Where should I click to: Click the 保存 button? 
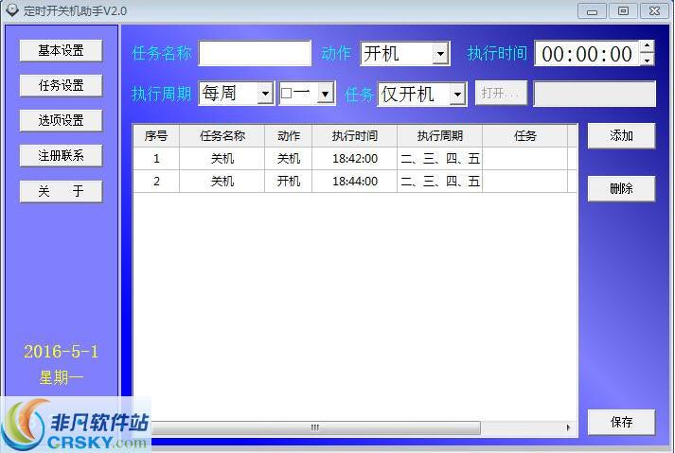[x=621, y=422]
